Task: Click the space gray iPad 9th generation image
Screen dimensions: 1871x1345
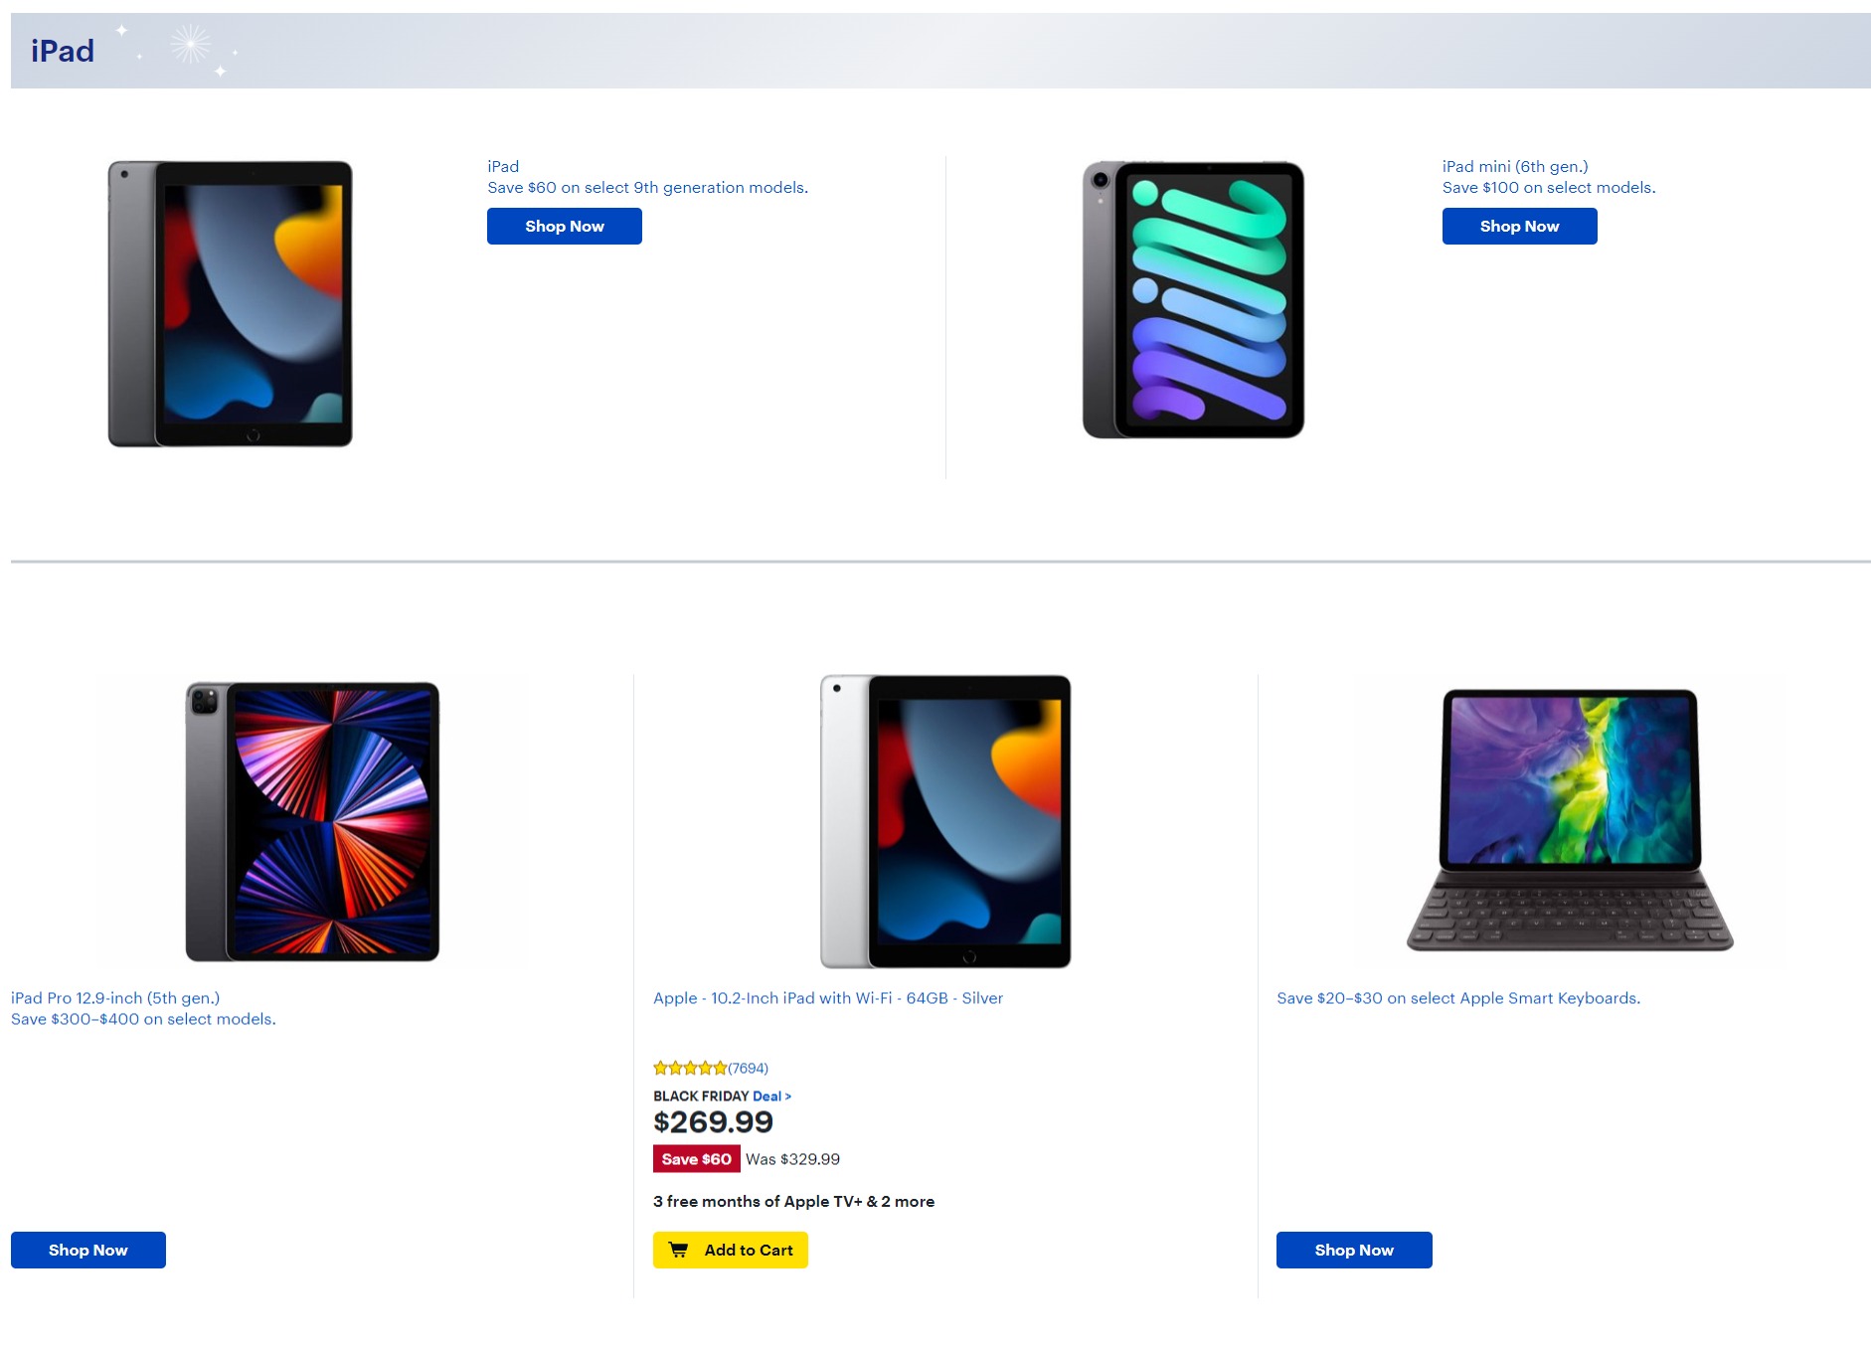Action: tap(231, 304)
